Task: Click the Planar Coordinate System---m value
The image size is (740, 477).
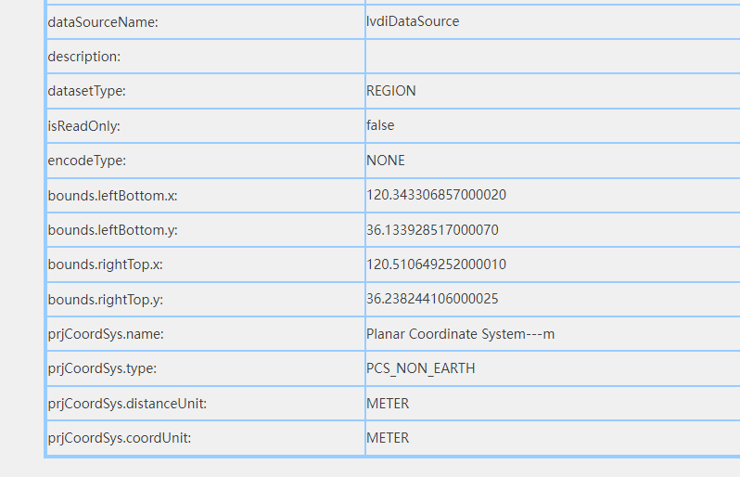Action: (460, 334)
